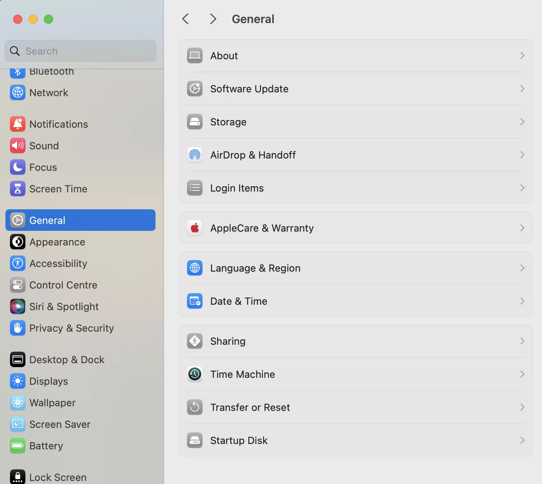Click the AirDrop & Handoff icon
The width and height of the screenshot is (542, 484).
(x=195, y=155)
